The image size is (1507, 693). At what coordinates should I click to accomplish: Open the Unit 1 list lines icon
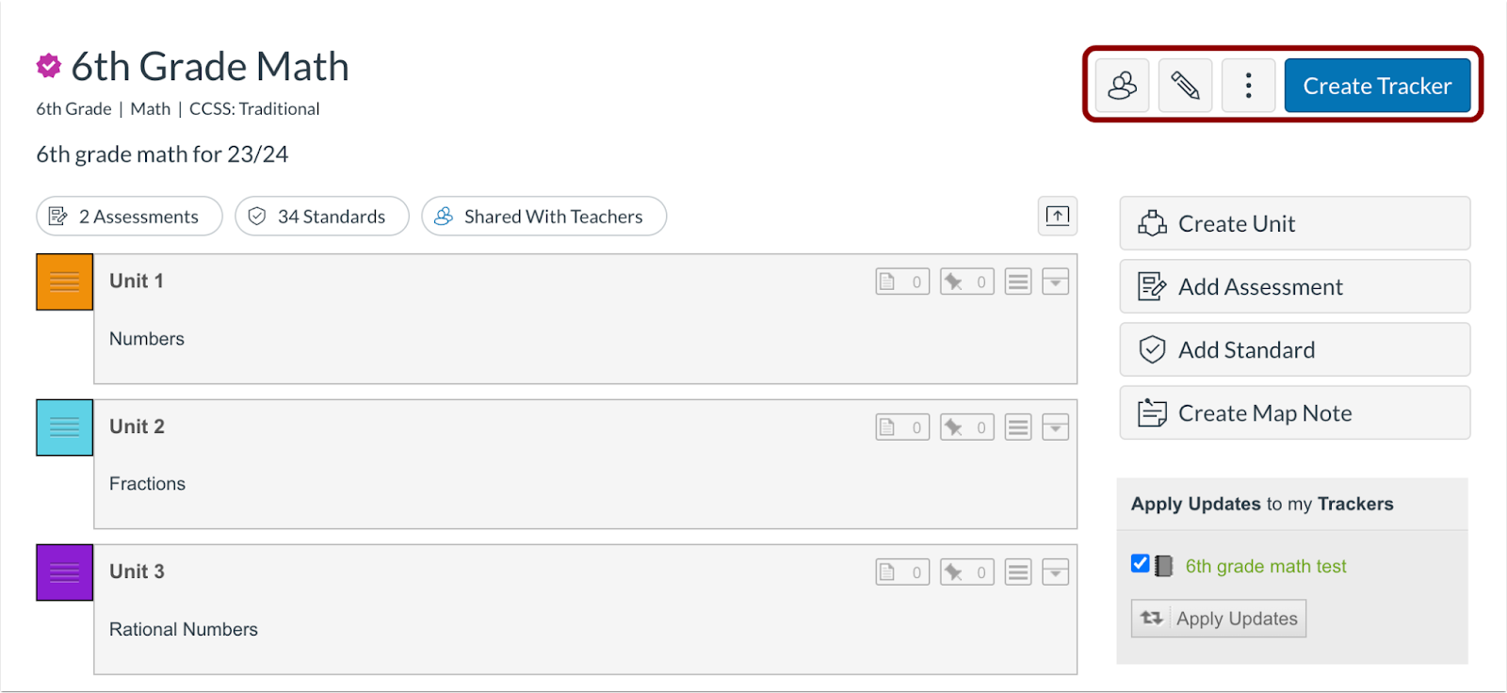1018,282
